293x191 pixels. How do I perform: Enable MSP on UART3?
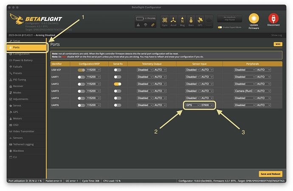click(x=81, y=91)
